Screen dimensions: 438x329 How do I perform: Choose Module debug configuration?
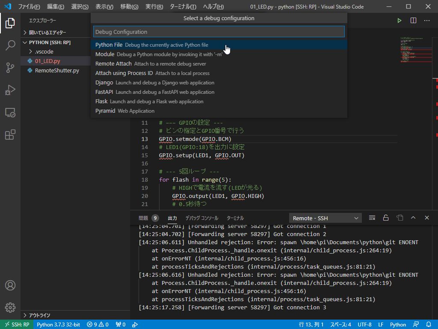[x=219, y=54]
